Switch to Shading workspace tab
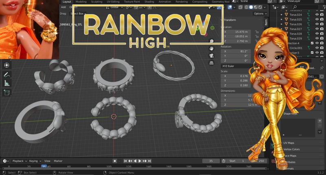Viewport: 326px width, 175px height. [149, 2]
